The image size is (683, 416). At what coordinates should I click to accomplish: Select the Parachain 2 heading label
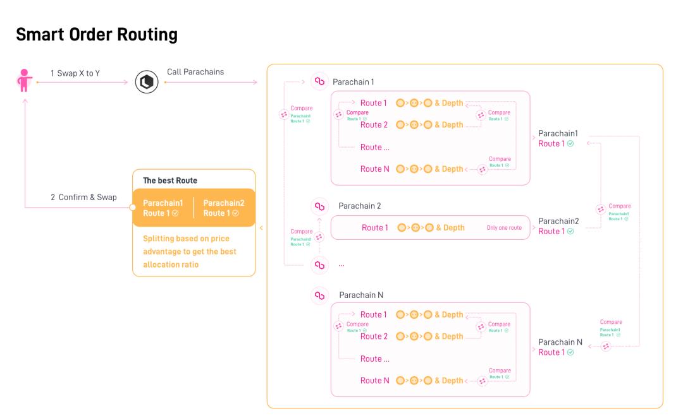pos(359,206)
